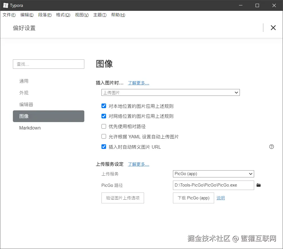Click the Typora app icon in title bar
The height and width of the screenshot is (249, 283).
(6, 5)
